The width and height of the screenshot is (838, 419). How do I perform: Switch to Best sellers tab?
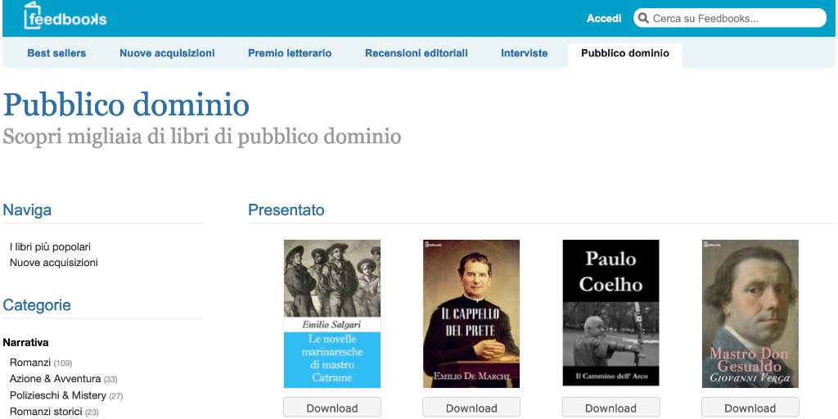pyautogui.click(x=56, y=53)
